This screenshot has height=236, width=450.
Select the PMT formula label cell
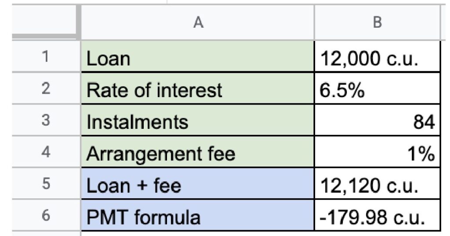coord(197,217)
